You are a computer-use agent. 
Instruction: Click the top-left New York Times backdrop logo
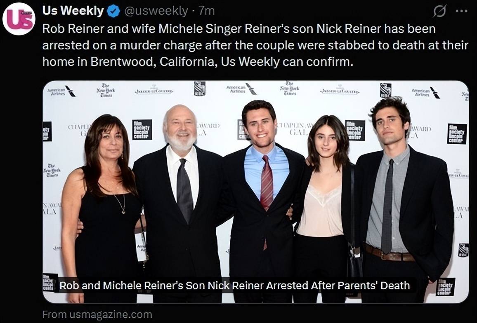point(106,90)
